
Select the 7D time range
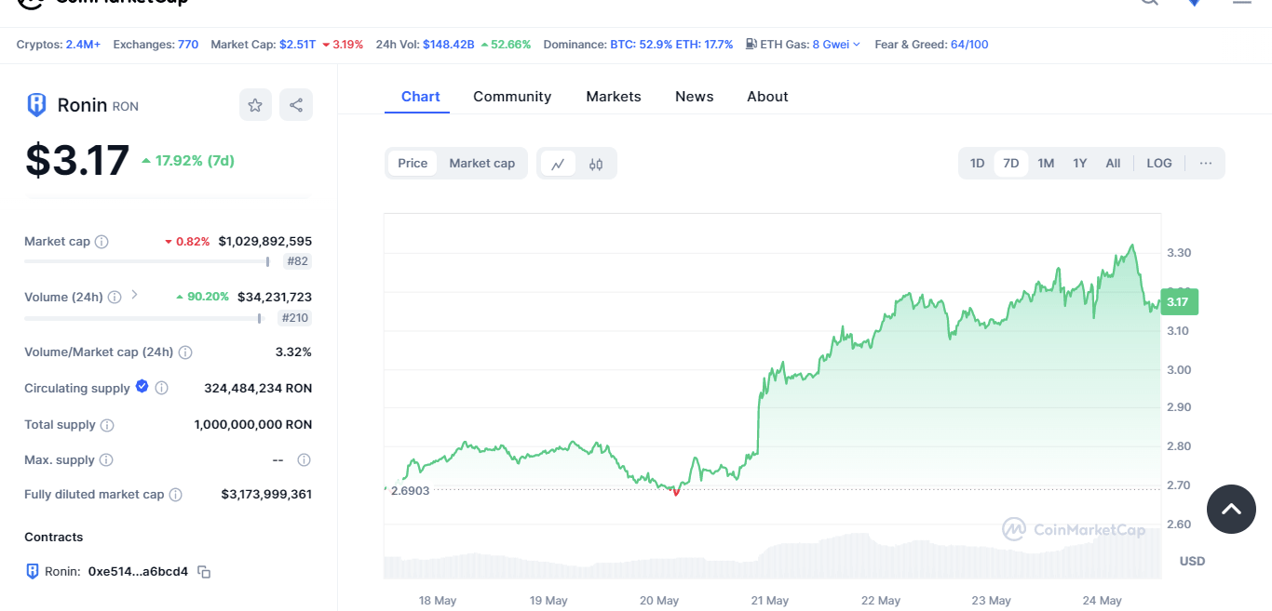pos(1011,164)
